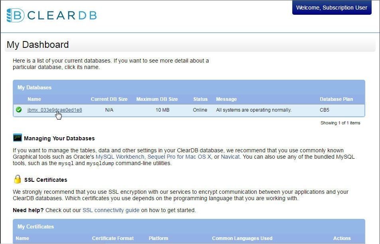Click the My Certificates panel title
This screenshot has width=380, height=244.
pyautogui.click(x=35, y=226)
